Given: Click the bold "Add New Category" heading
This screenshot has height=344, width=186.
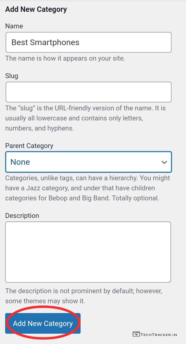Looking at the screenshot, I should [x=36, y=9].
